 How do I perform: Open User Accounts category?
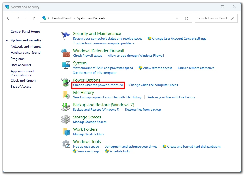point(21,65)
